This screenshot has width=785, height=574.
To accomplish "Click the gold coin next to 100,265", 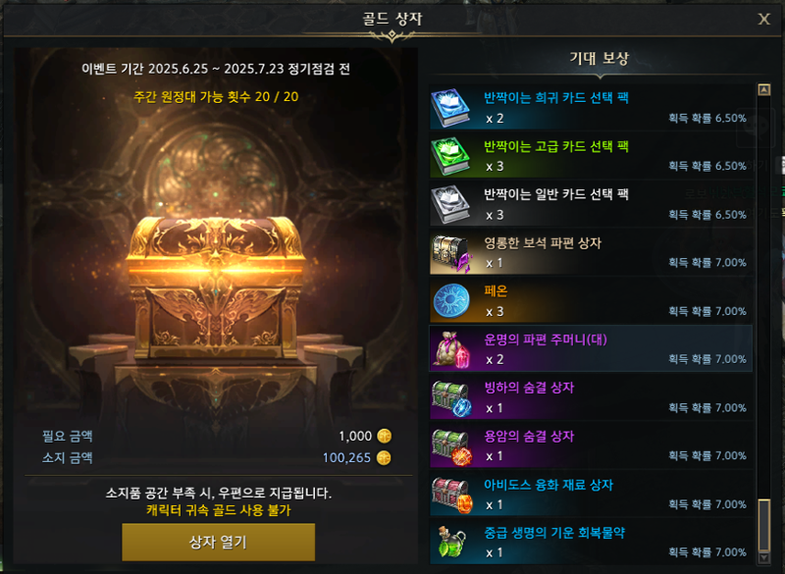I will pos(384,458).
